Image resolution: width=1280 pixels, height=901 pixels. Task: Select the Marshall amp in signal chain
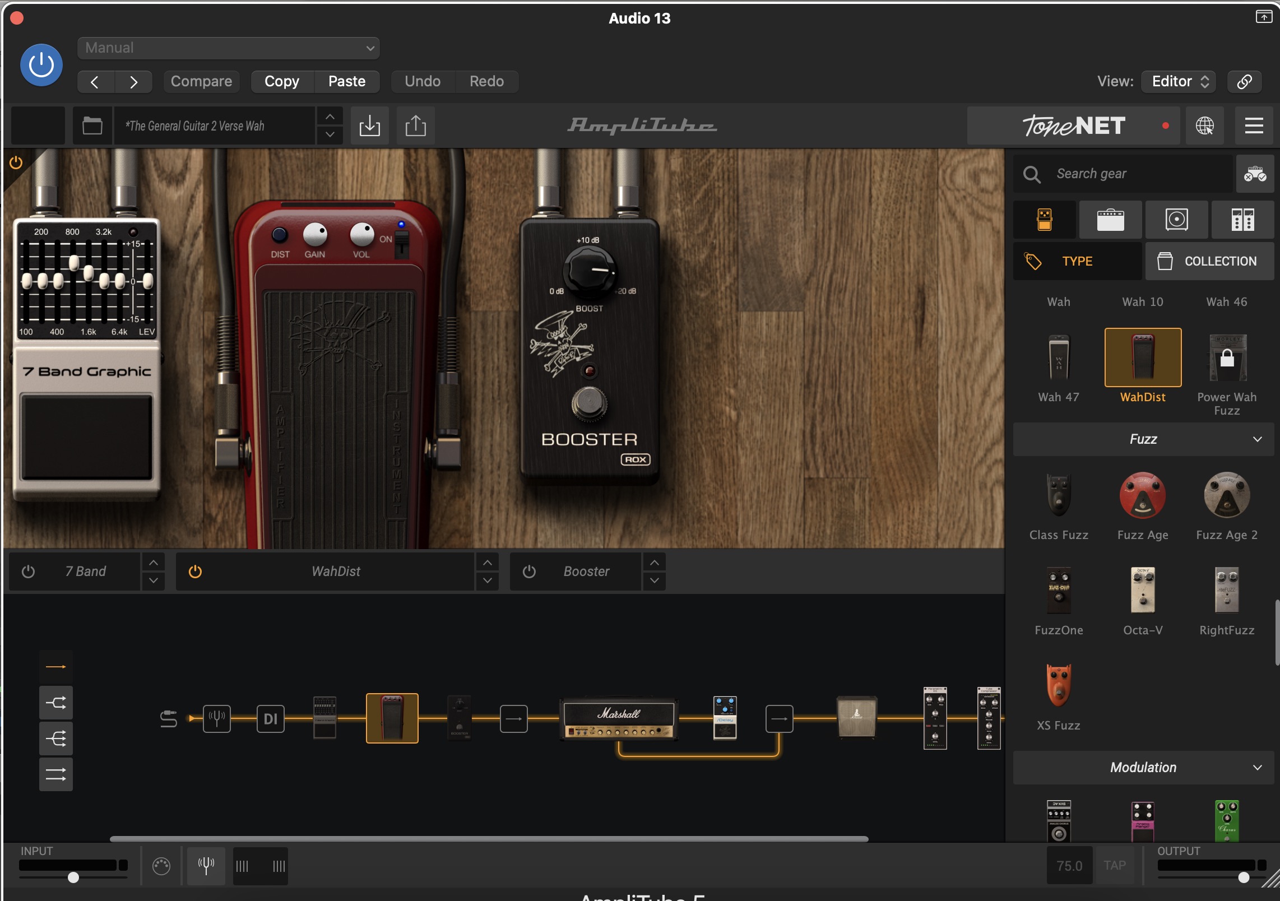click(619, 719)
